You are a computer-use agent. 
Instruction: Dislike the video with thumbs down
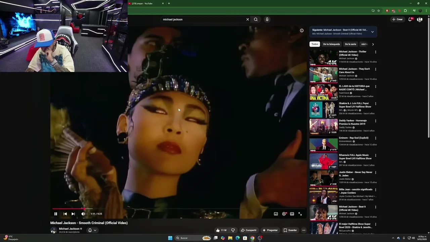point(233,230)
